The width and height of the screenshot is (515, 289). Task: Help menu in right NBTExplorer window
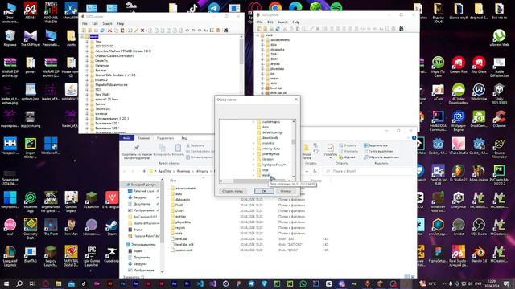[296, 22]
